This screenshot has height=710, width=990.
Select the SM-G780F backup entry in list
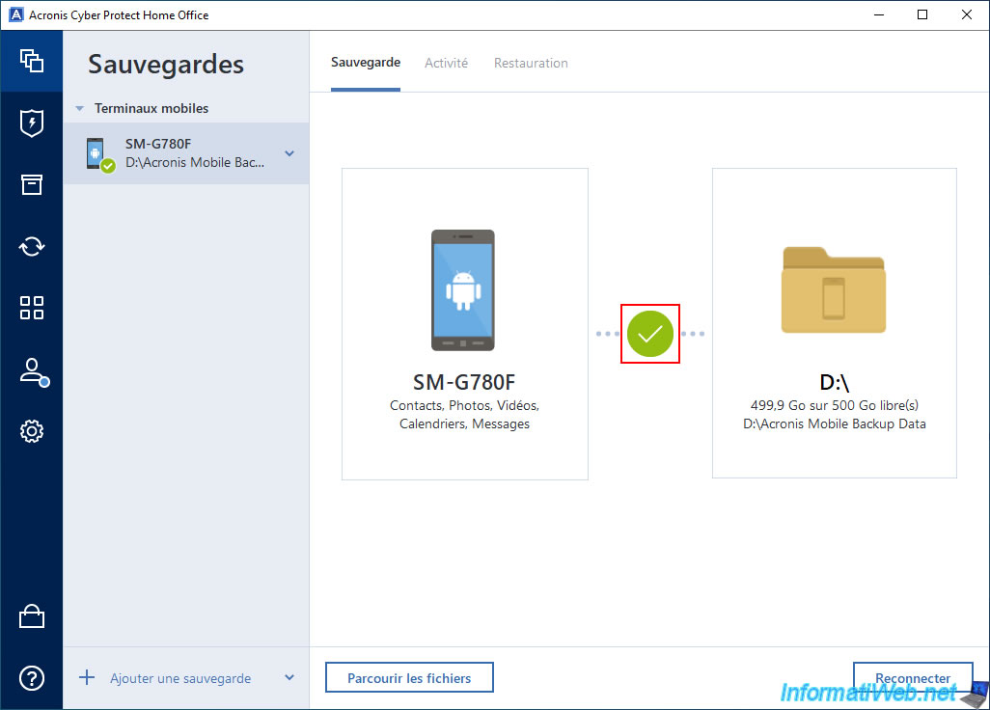click(186, 153)
